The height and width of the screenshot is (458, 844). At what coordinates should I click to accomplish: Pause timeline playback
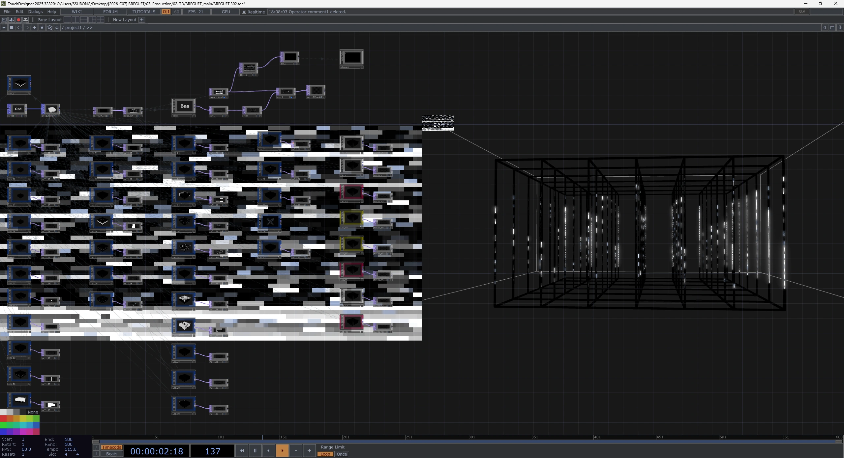(255, 451)
